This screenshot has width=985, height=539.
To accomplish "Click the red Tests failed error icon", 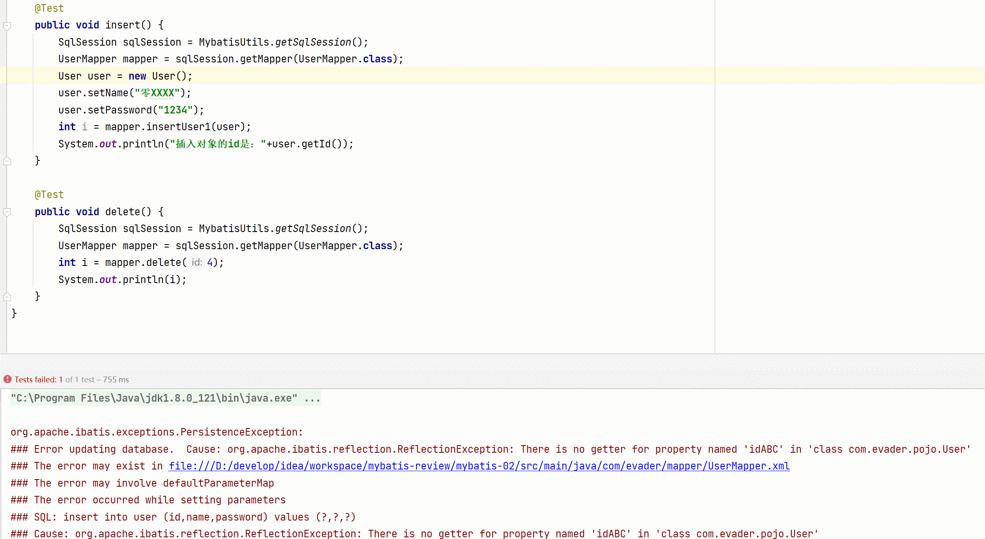I will click(8, 379).
